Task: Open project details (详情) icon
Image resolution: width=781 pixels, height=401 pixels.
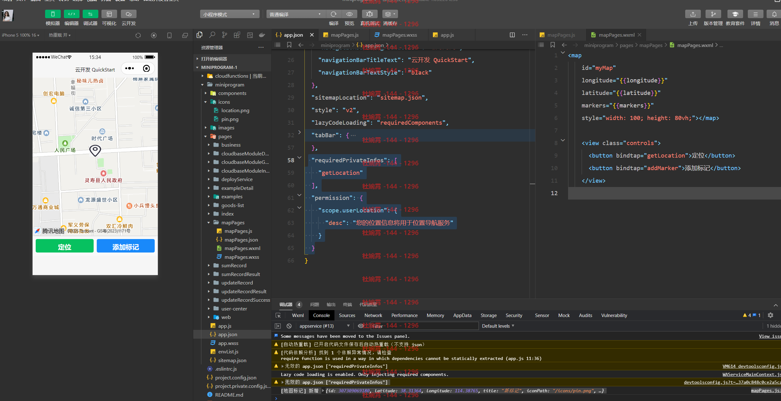Action: click(755, 14)
